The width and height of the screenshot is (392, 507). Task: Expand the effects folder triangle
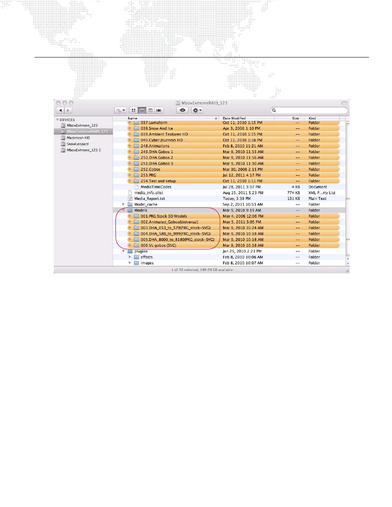point(130,257)
